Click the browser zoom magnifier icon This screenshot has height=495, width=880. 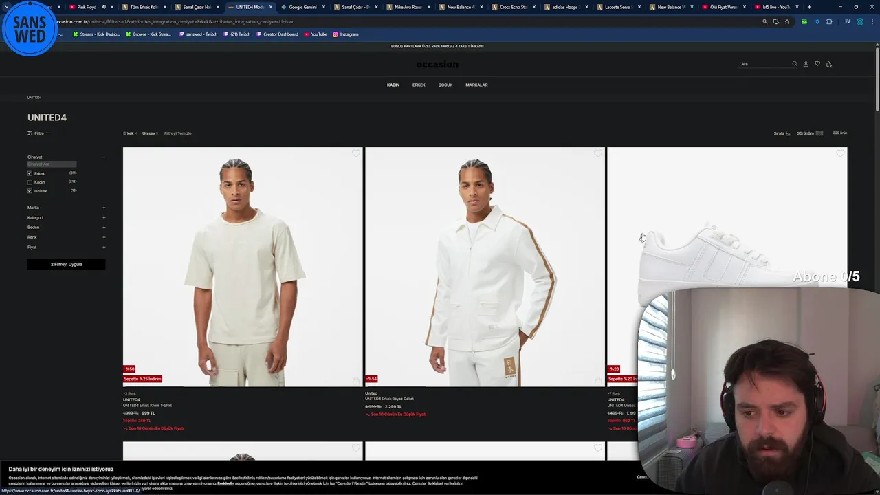coord(764,21)
